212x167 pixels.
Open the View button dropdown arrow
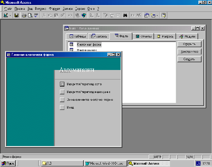[x=10, y=16]
